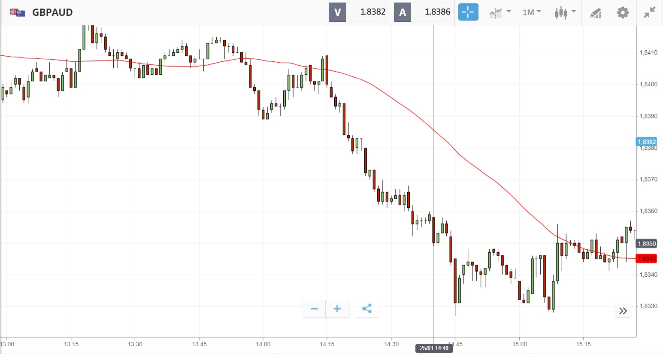
Task: Open the drawing tools icon
Action: [596, 13]
